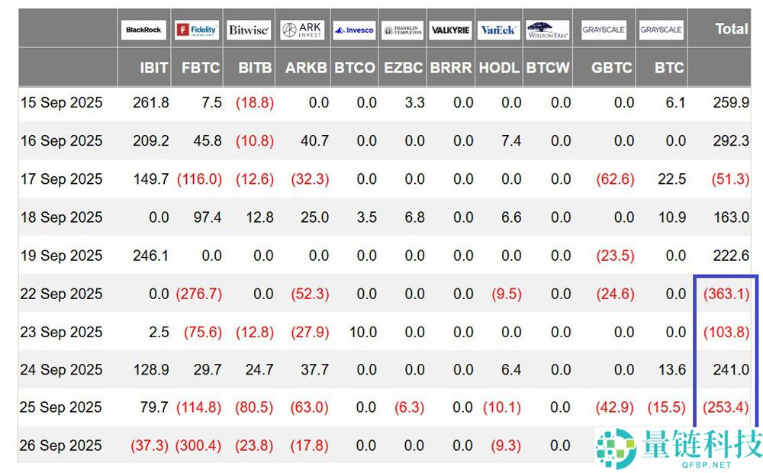
Task: Select the HODL ticker header
Action: (499, 67)
